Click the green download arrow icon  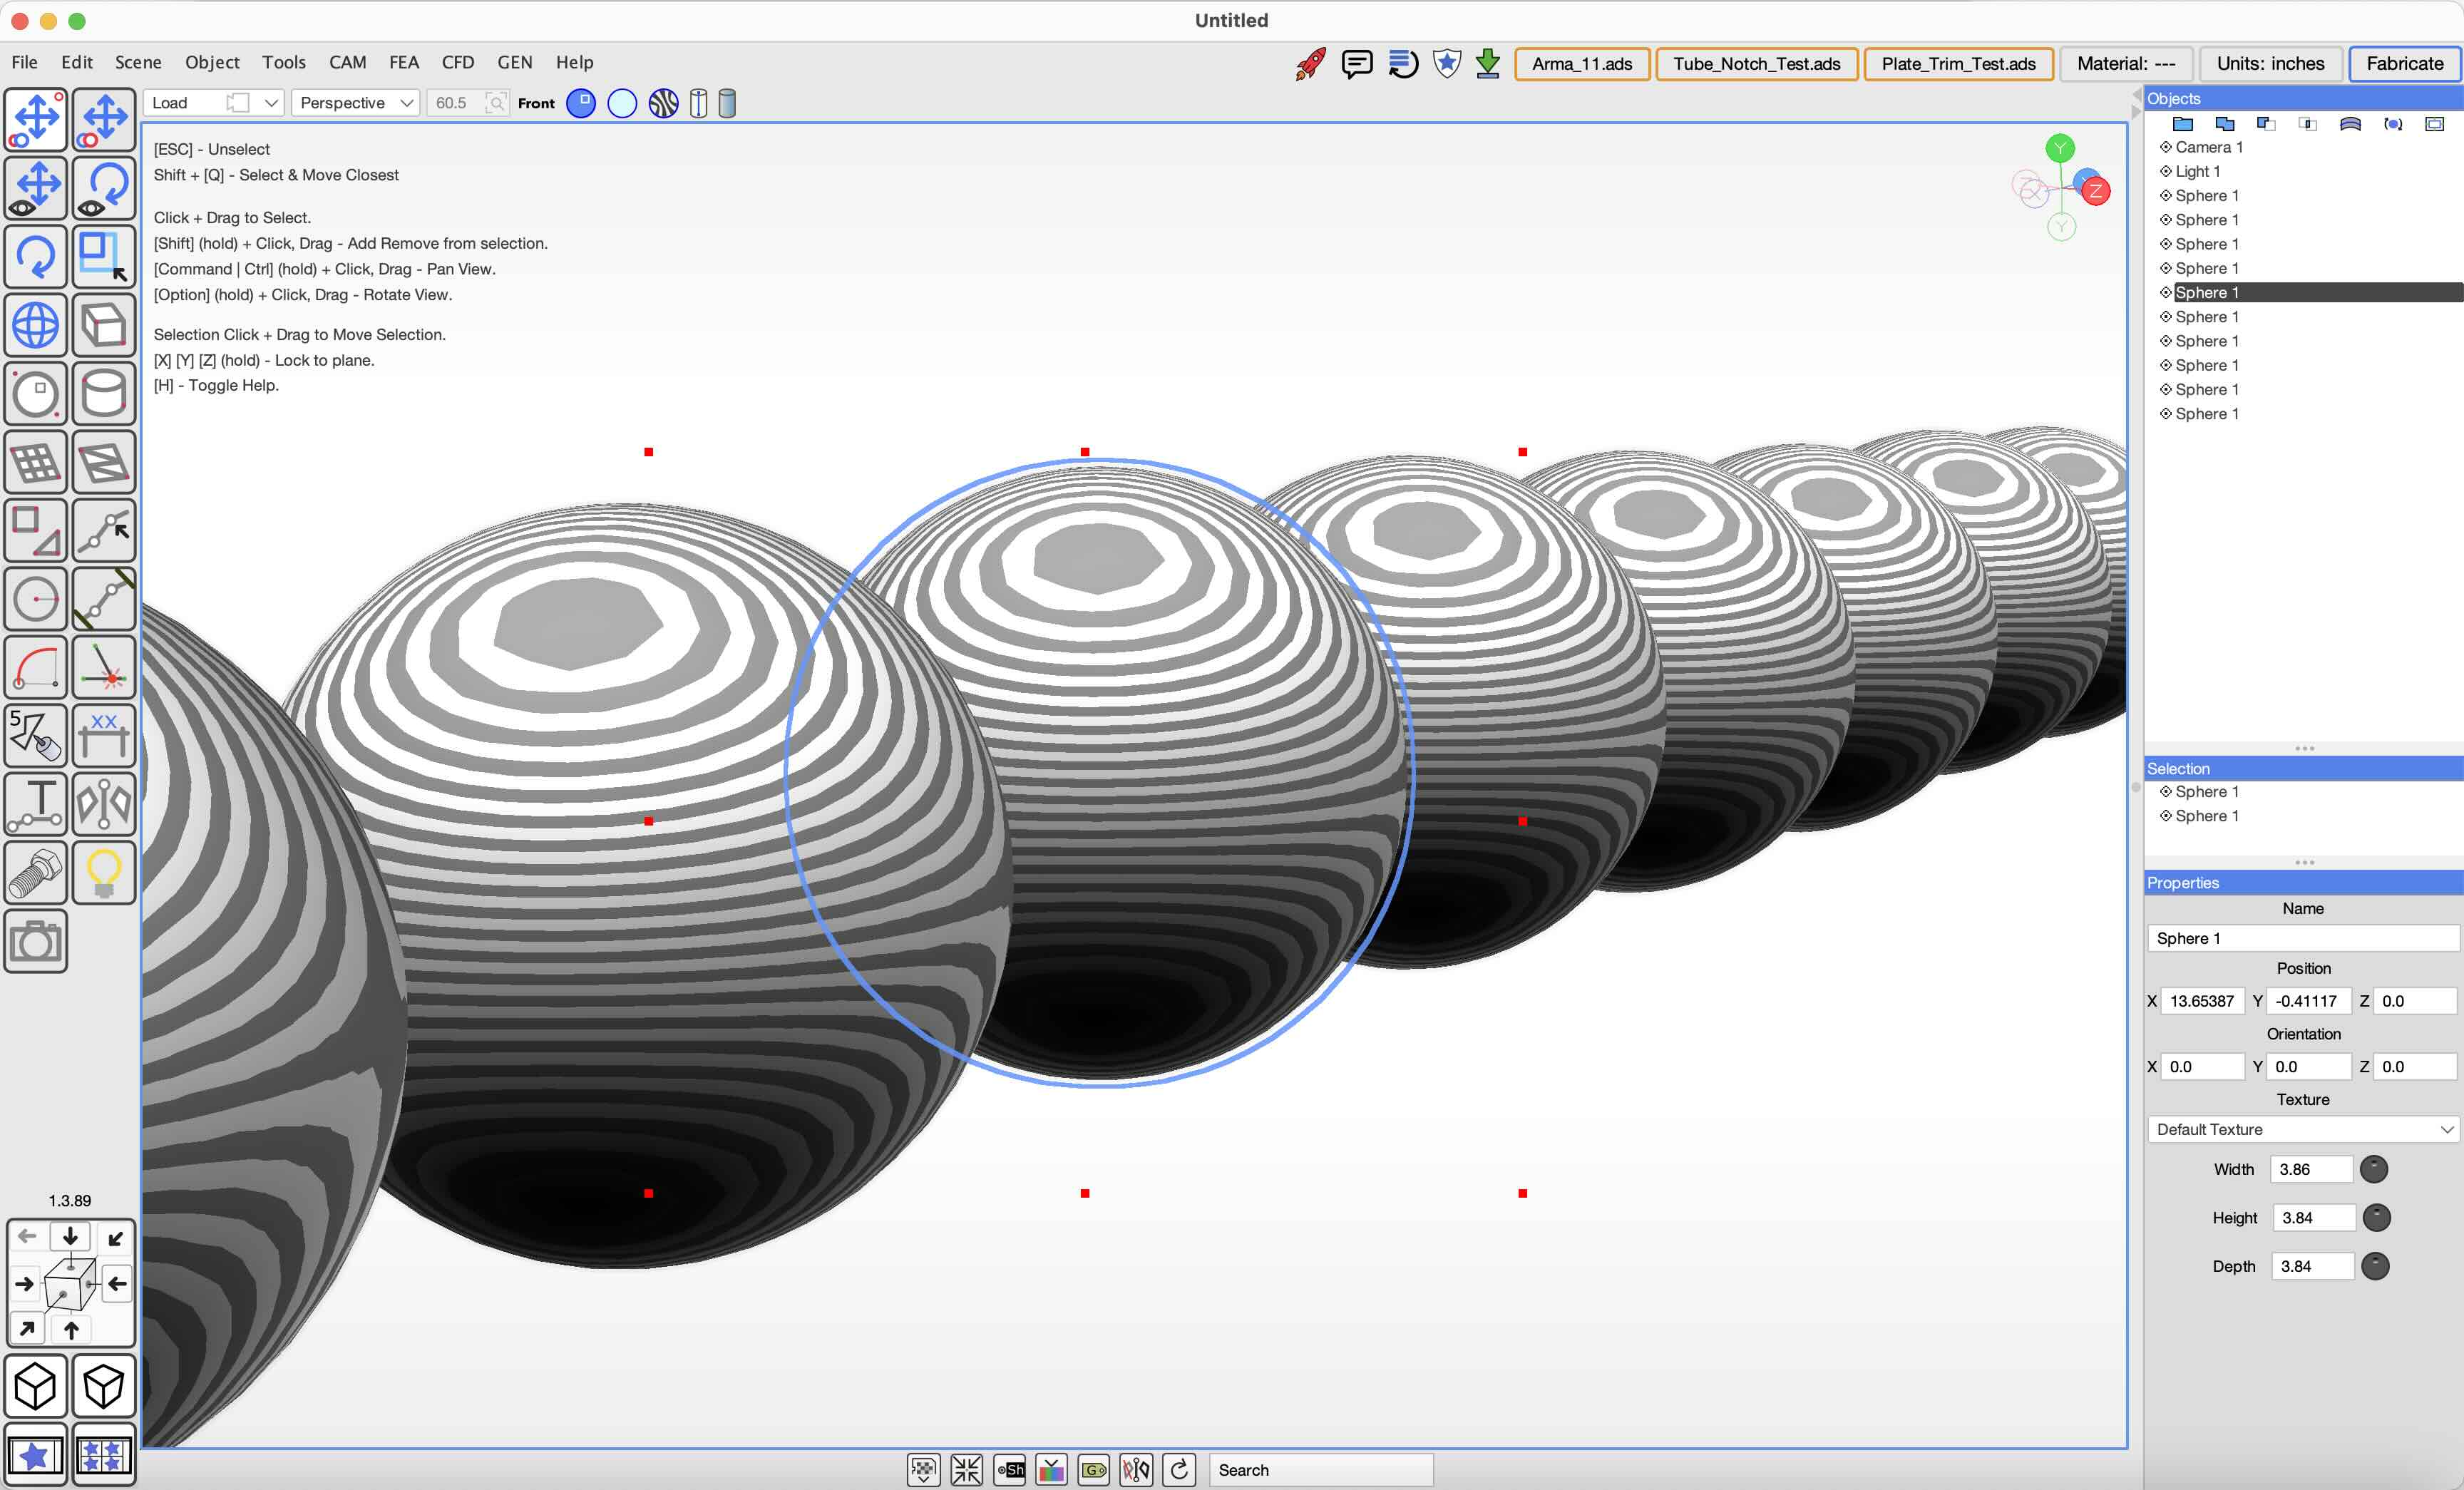pyautogui.click(x=1488, y=64)
